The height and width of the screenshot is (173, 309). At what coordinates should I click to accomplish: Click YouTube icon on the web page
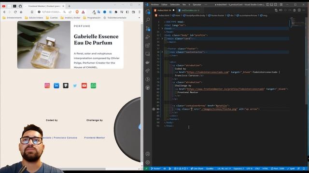pos(84,86)
